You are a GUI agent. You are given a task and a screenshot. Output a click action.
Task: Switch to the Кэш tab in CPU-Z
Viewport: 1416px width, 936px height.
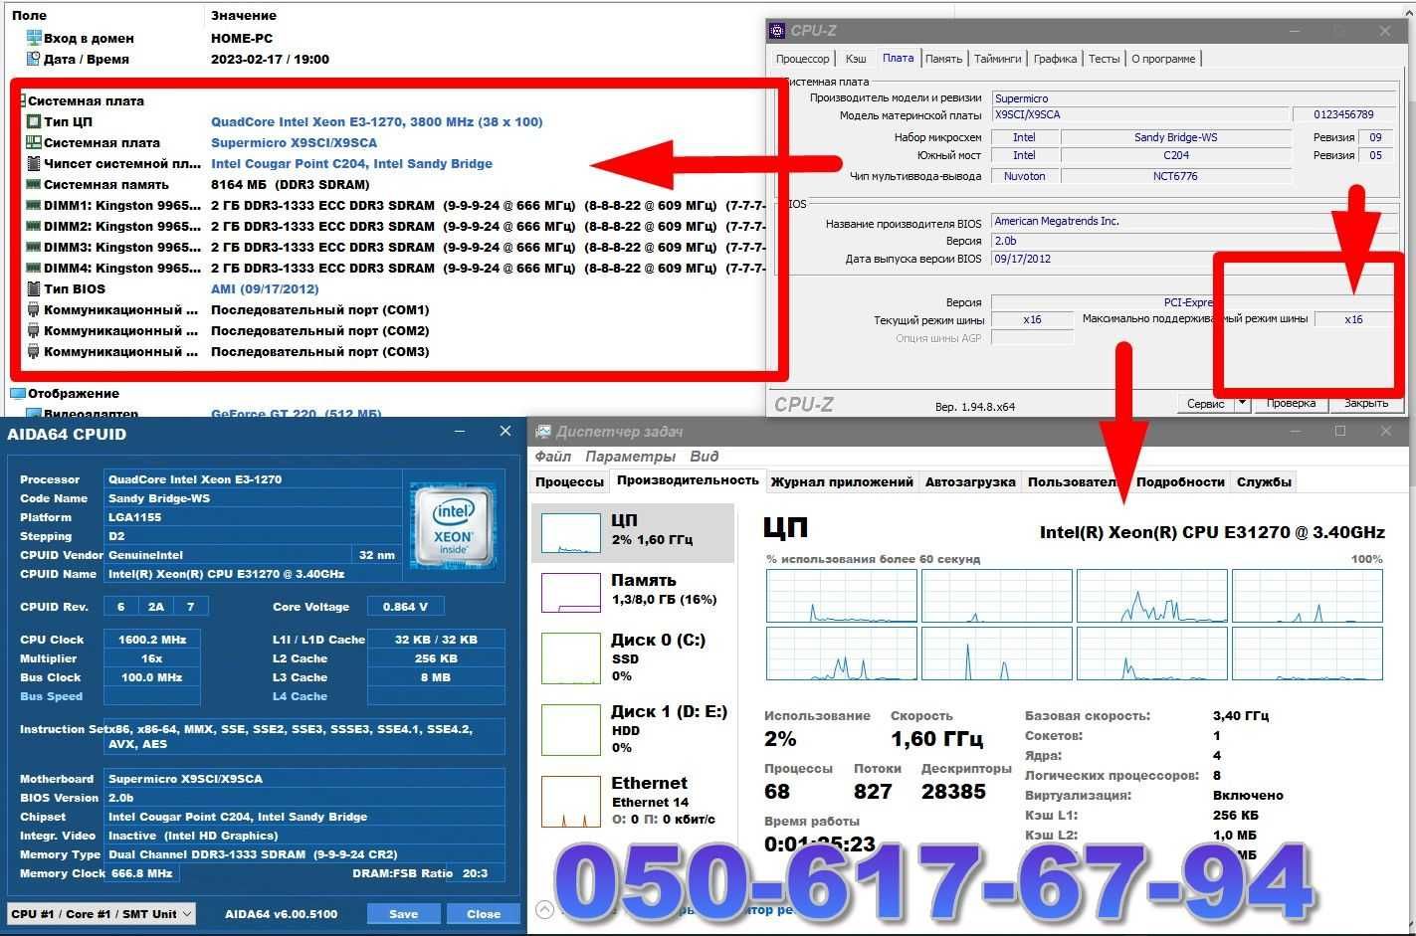pyautogui.click(x=856, y=60)
